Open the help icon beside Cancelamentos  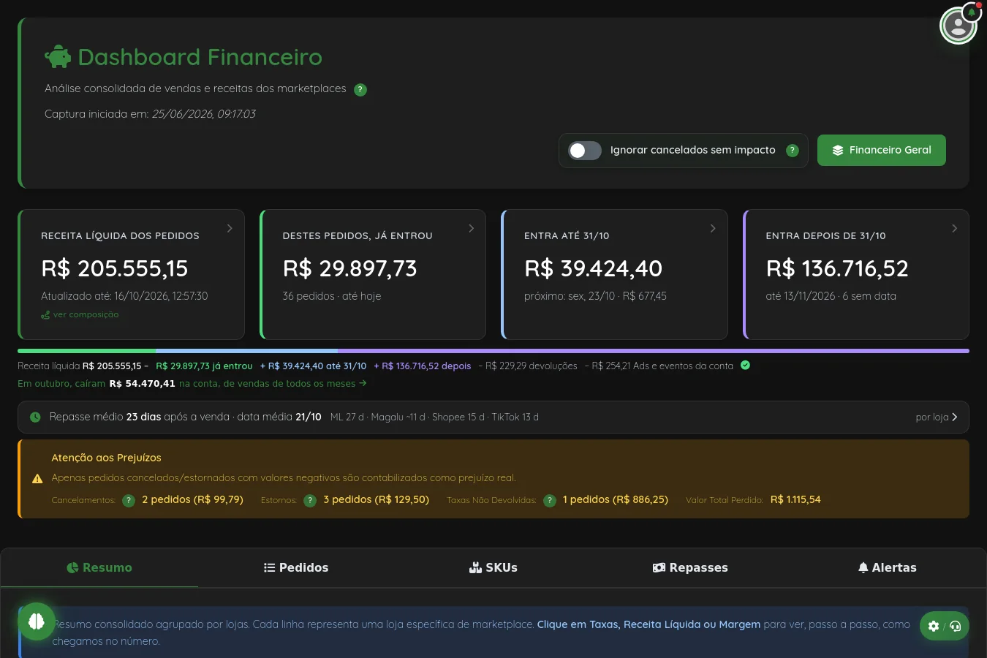click(129, 501)
